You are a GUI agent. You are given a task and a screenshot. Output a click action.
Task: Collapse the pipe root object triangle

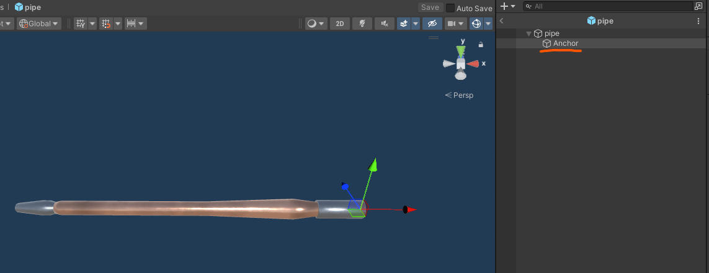point(528,33)
